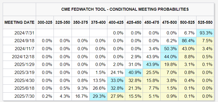Click the 7.5% cell in 525-550 column
Screen dimensions: 218x102
pos(205,41)
